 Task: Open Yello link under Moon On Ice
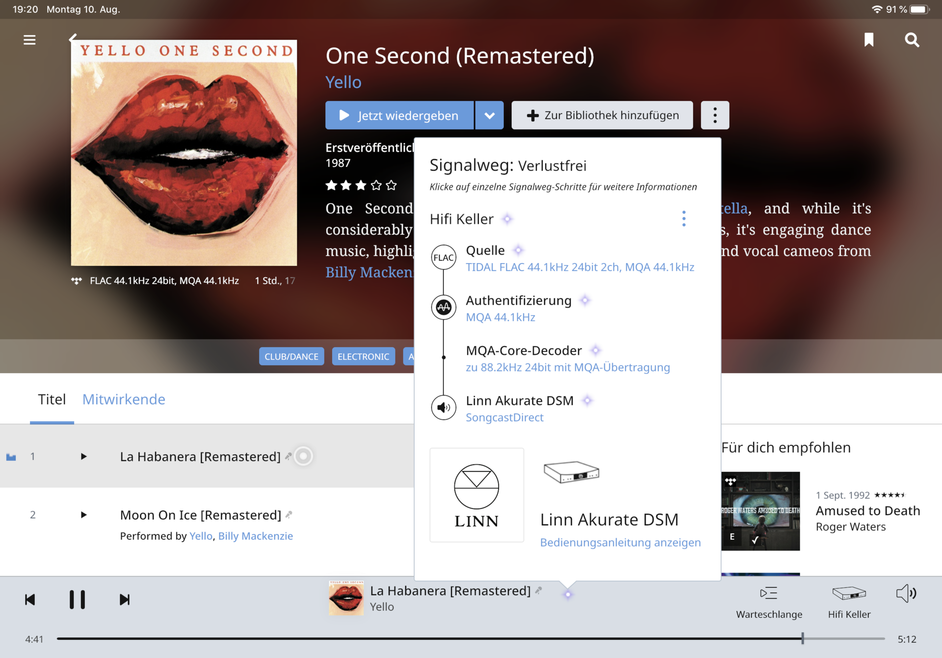click(201, 536)
